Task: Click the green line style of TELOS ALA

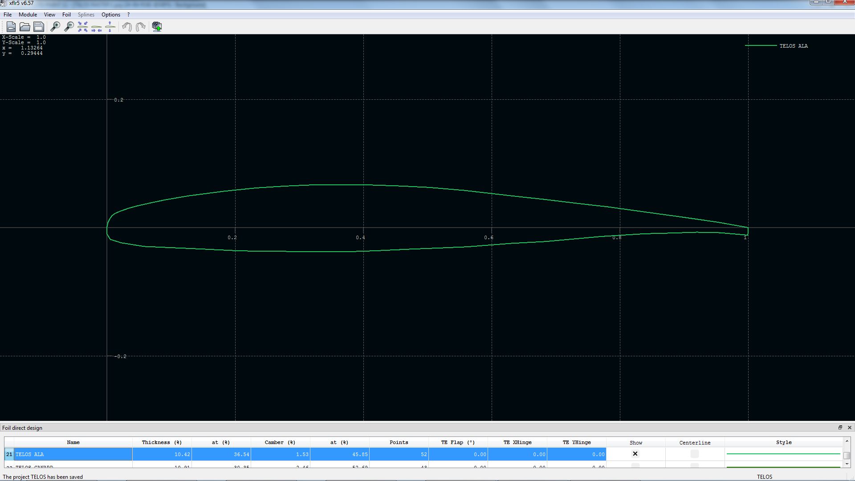Action: point(783,454)
